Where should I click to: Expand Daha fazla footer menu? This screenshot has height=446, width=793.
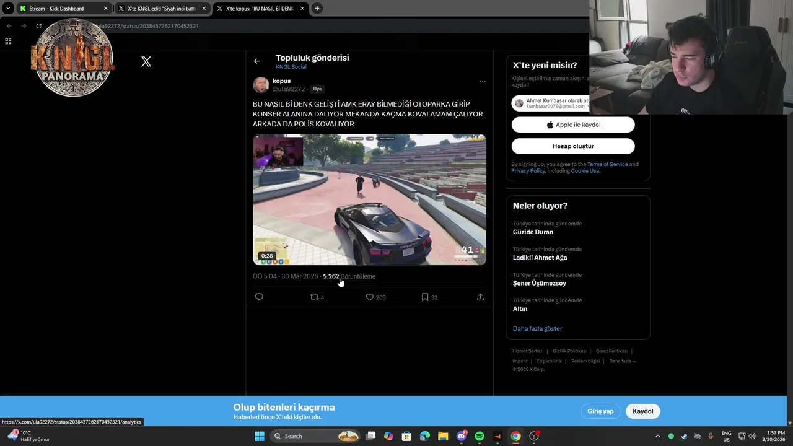623,361
